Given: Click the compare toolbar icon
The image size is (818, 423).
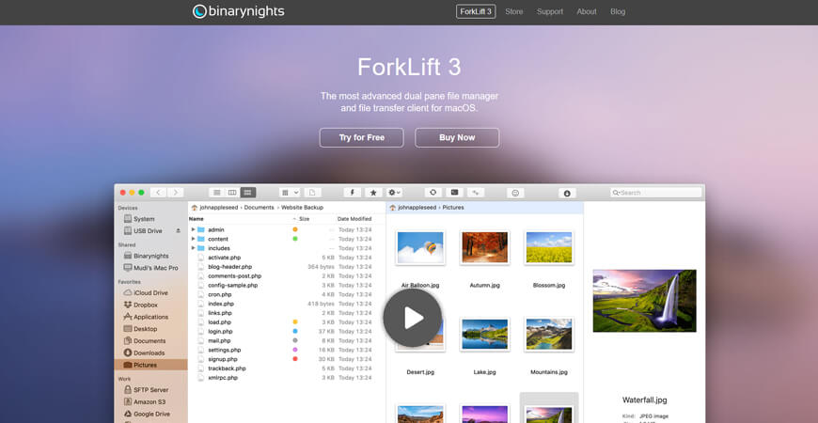Looking at the screenshot, I should point(476,193).
